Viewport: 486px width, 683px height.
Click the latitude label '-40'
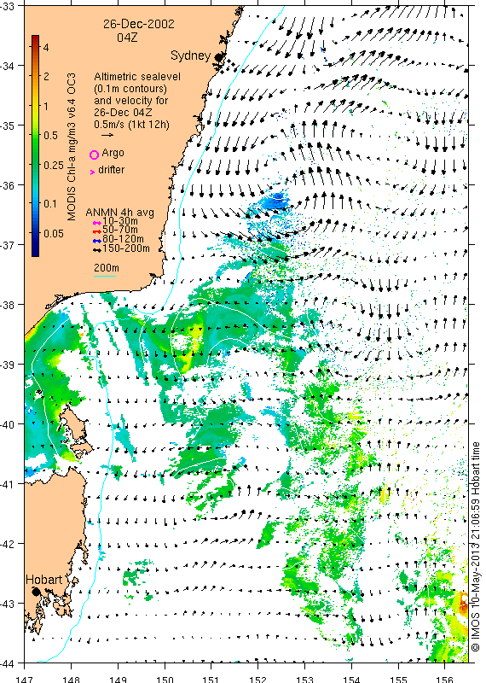(x=7, y=424)
